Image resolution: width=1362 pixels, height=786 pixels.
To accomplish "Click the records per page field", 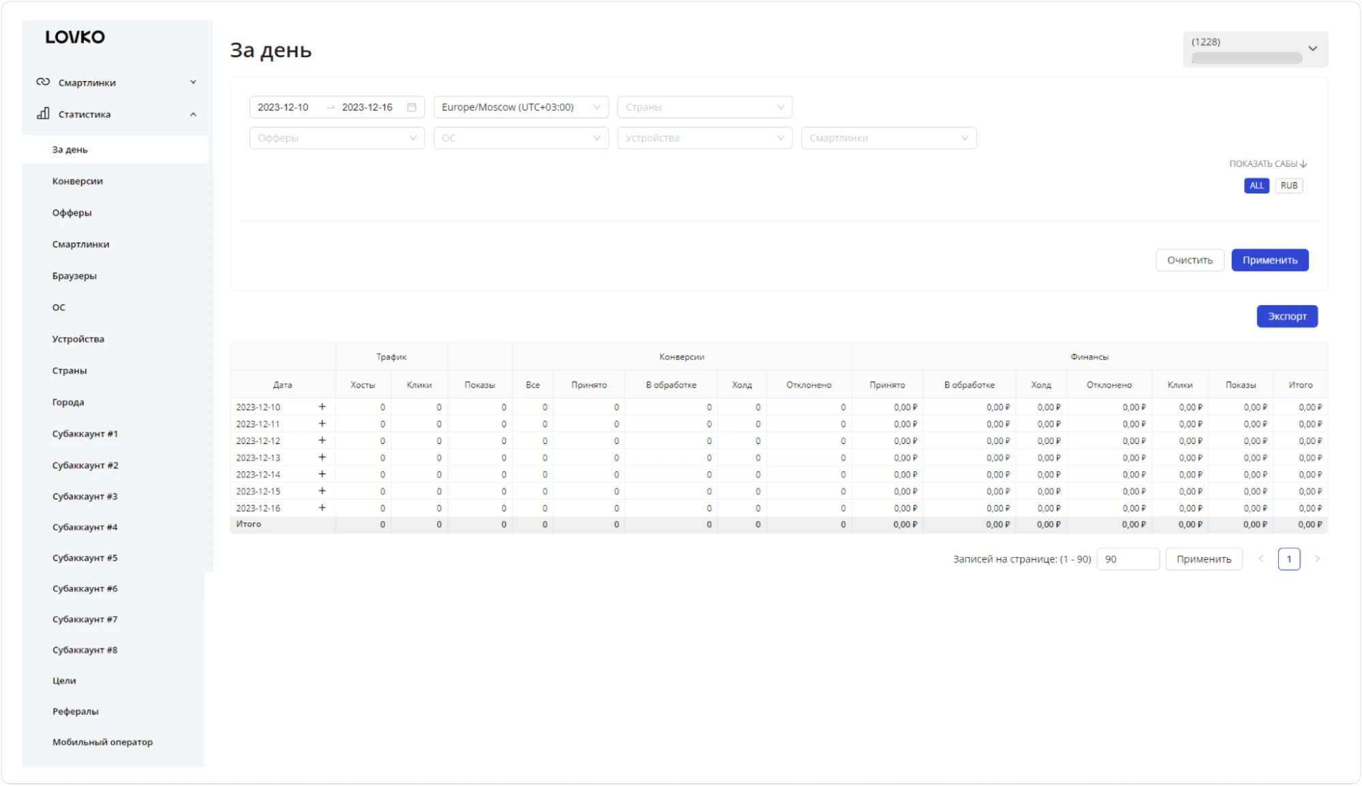I will point(1128,559).
